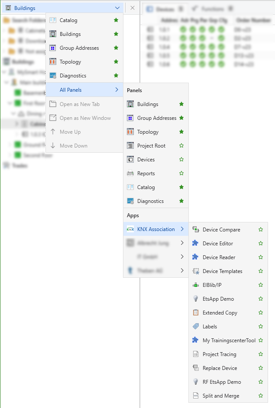Click the Device Reader puzzle icon
This screenshot has width=275, height=408.
tap(195, 257)
